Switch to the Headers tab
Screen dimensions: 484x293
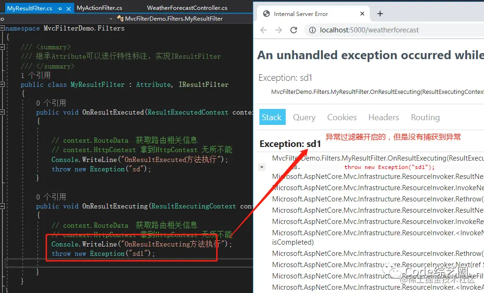(x=384, y=117)
